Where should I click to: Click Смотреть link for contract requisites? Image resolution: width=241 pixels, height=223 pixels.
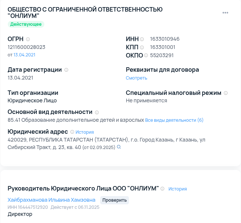point(136,78)
